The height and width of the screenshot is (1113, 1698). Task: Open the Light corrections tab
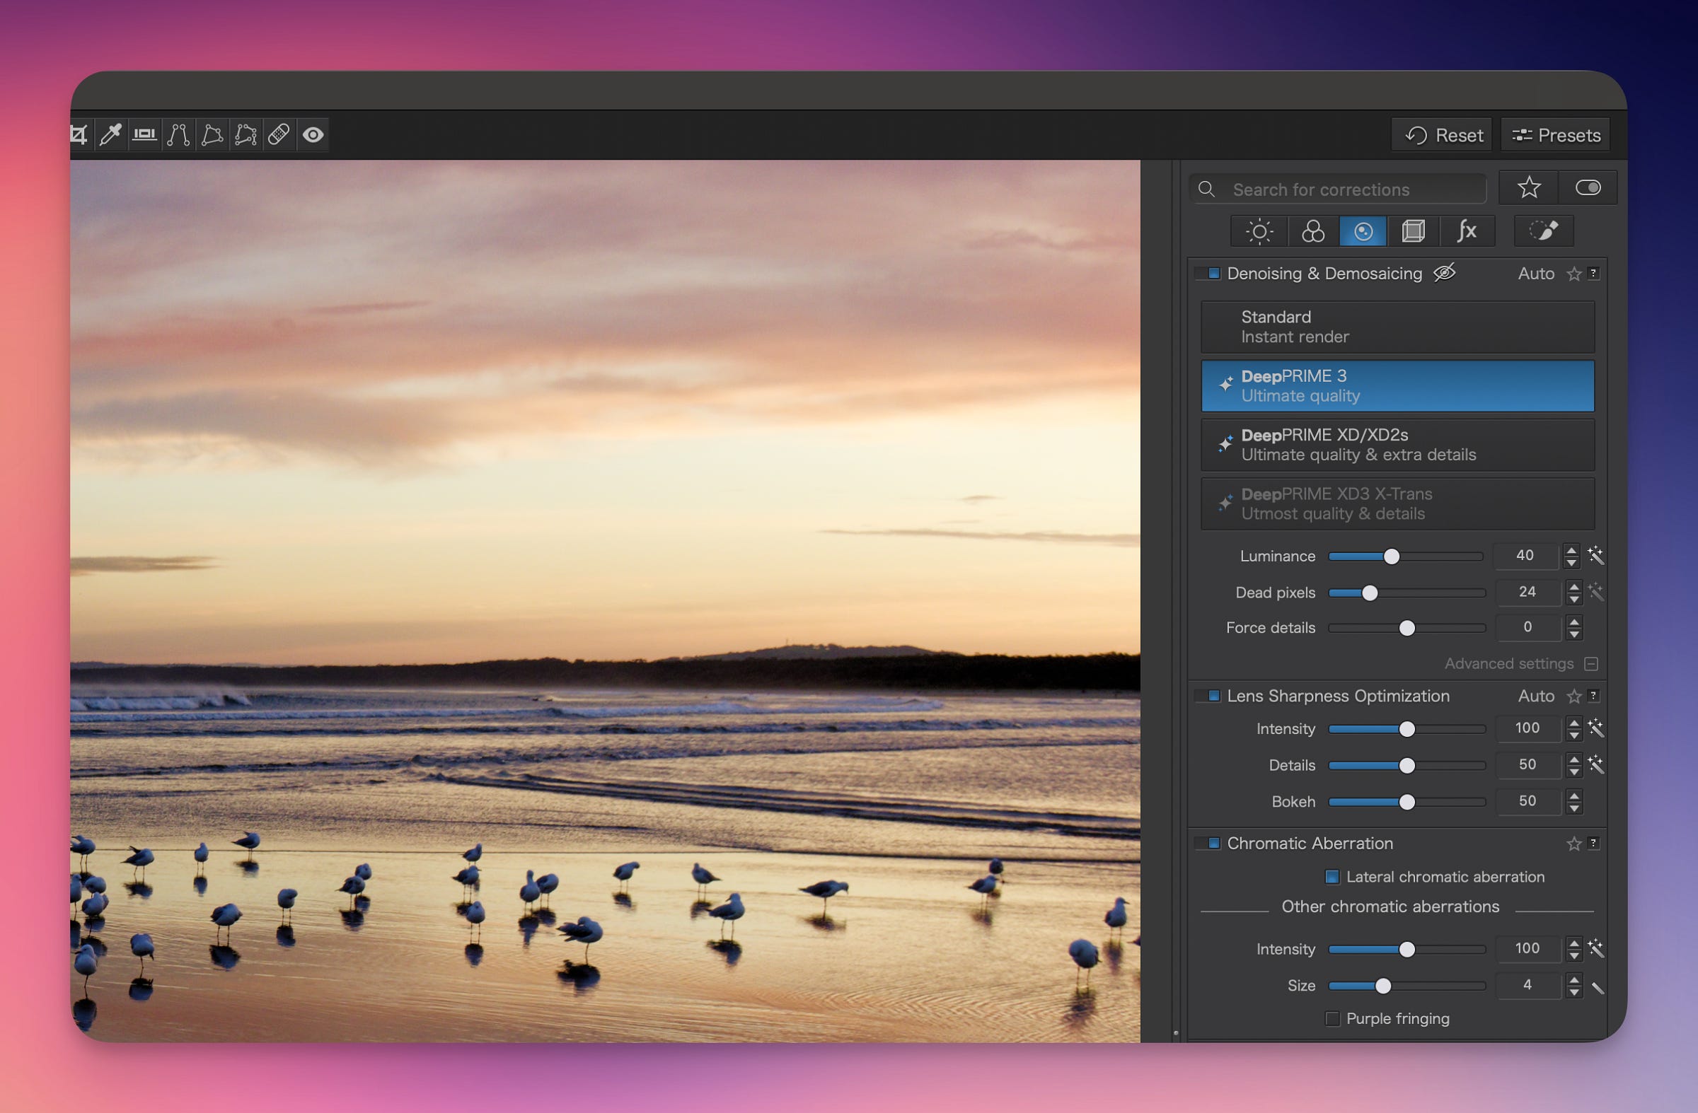[1259, 231]
